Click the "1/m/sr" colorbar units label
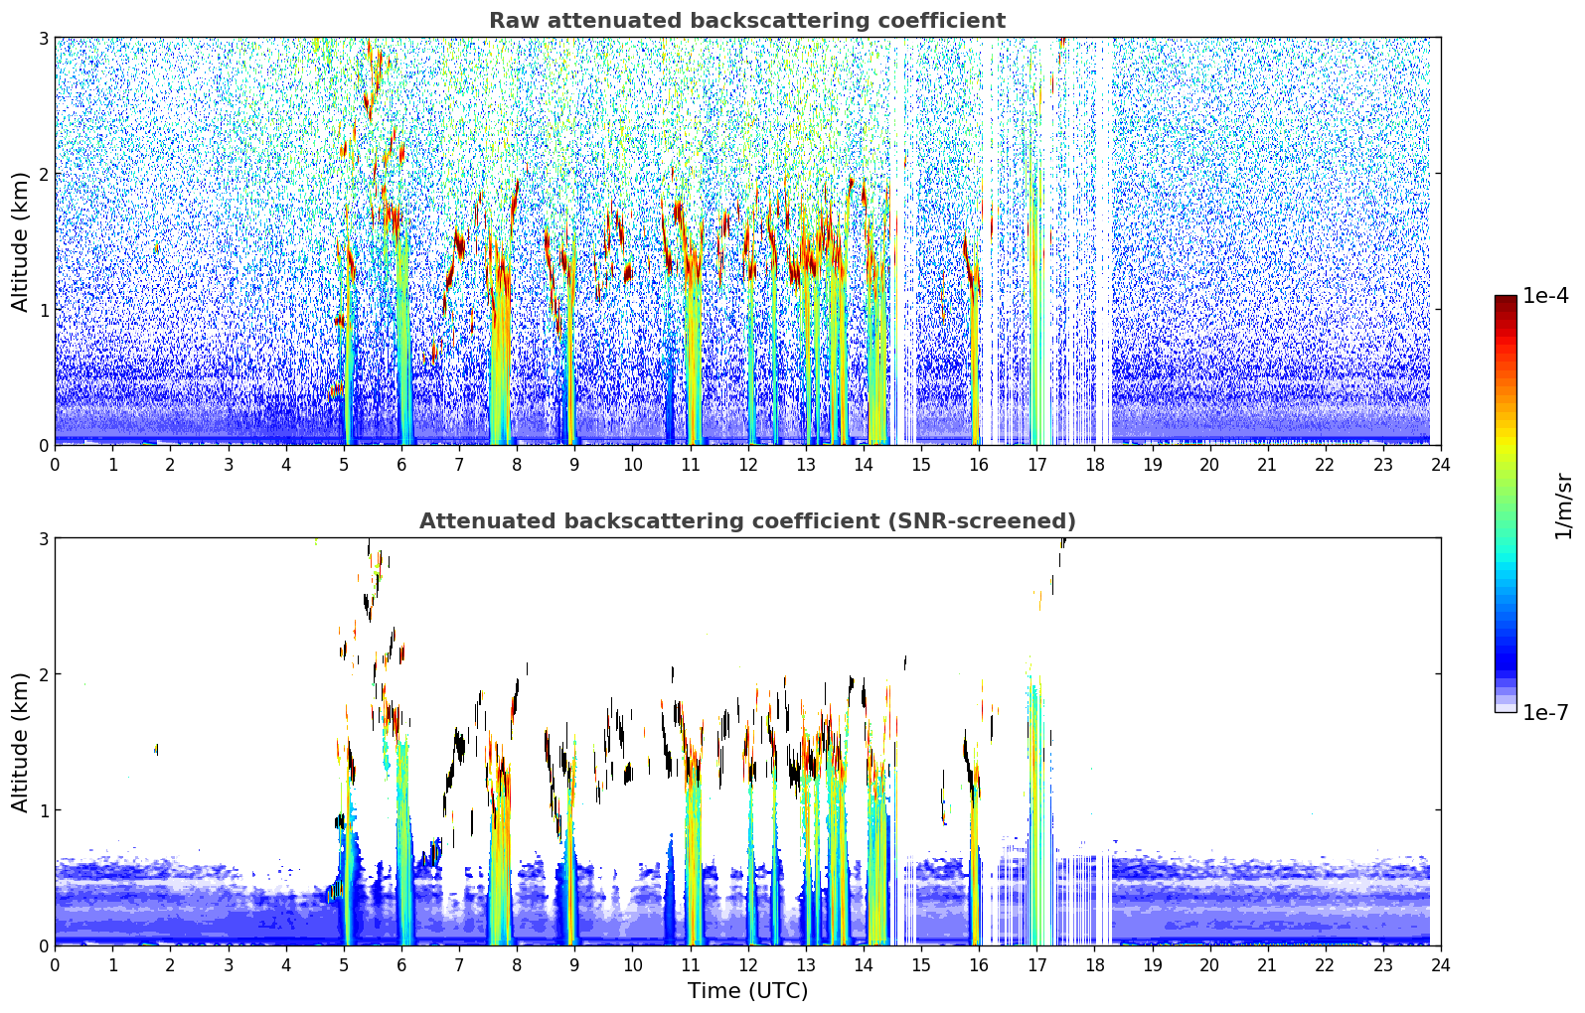1585x1013 pixels. [1563, 506]
